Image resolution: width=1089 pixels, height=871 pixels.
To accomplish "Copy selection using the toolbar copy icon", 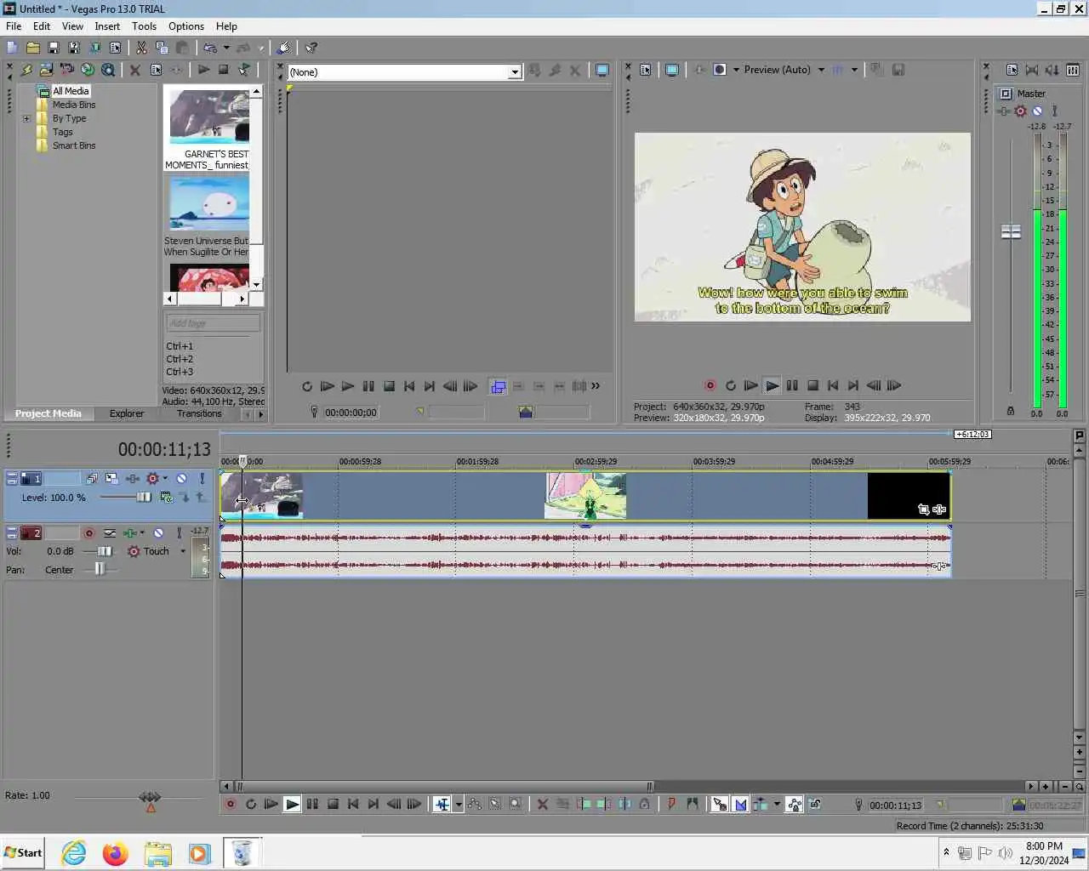I will pos(162,48).
